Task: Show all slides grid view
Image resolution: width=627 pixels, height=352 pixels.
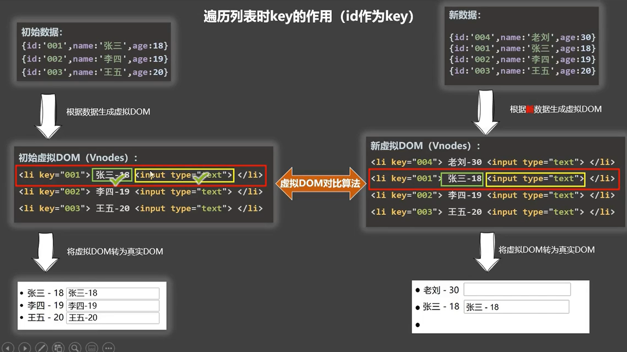Action: click(x=58, y=347)
